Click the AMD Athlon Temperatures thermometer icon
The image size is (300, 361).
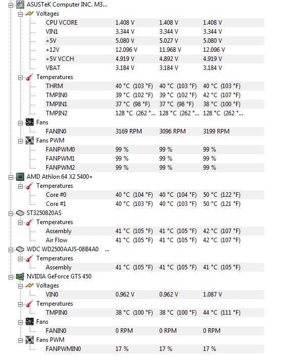(x=30, y=186)
